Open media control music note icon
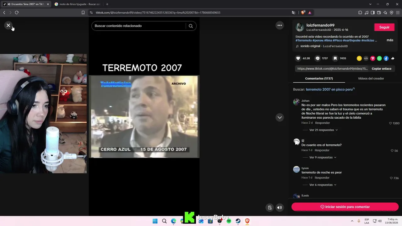This screenshot has width=402, height=226. (x=366, y=13)
